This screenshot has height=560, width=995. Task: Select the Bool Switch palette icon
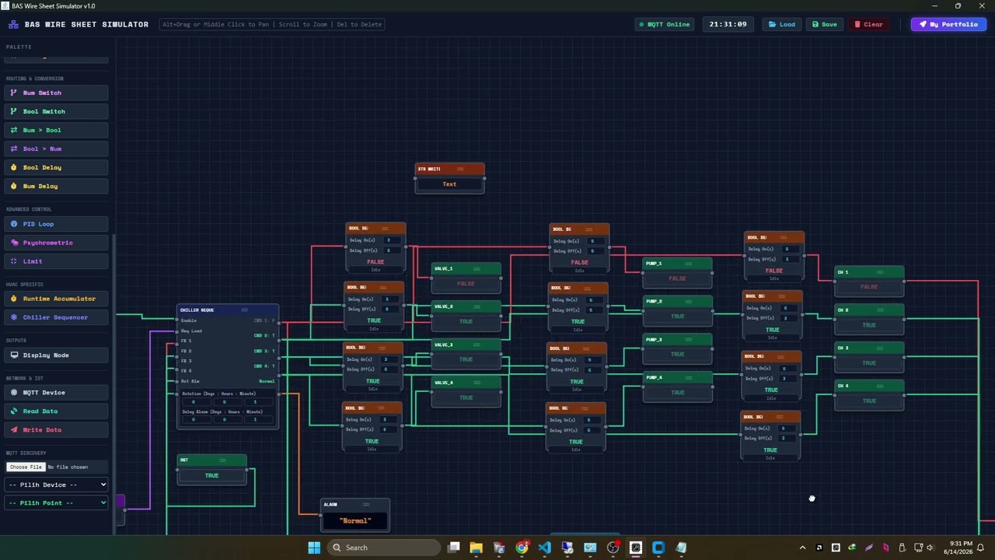13,111
